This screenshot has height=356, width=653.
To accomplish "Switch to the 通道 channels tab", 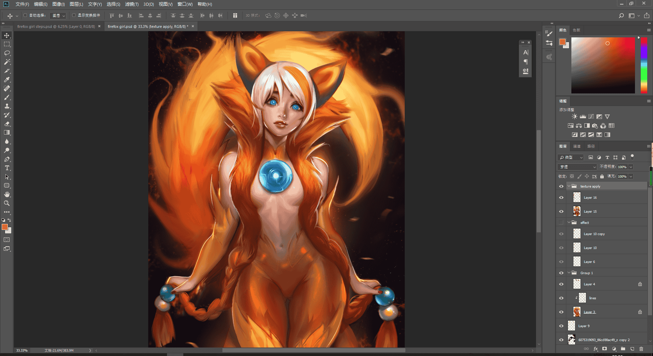I will (577, 146).
